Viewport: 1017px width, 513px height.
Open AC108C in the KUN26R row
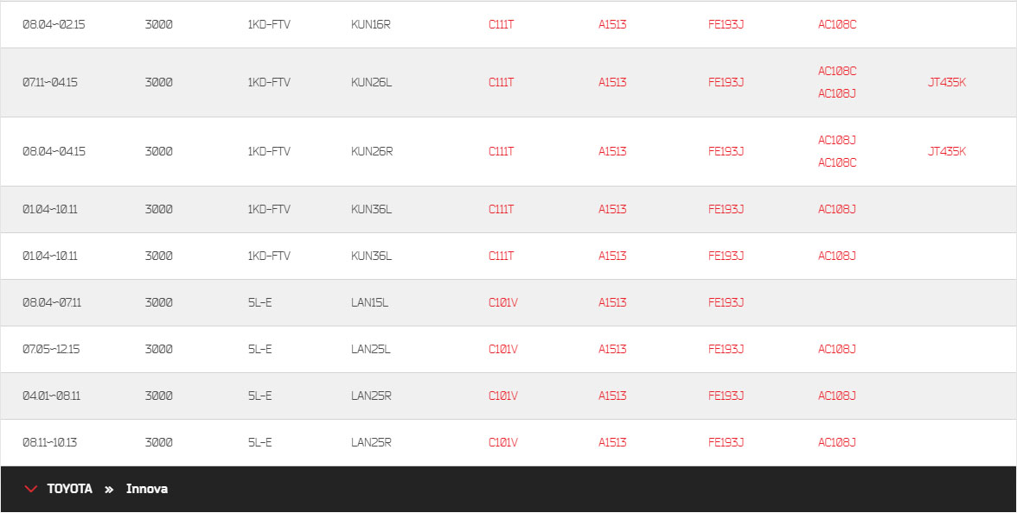coord(837,162)
